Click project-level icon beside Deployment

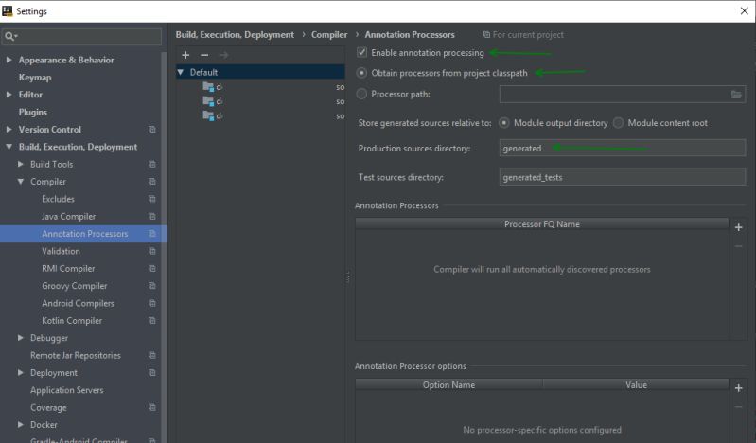pos(152,373)
